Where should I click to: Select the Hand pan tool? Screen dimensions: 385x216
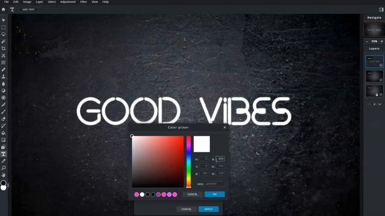pyautogui.click(x=4, y=175)
